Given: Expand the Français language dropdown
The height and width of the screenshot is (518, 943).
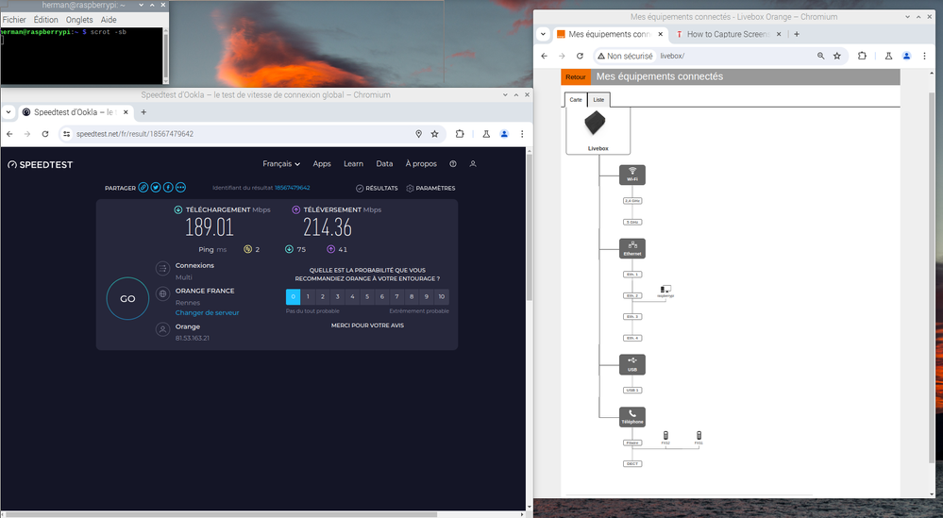Looking at the screenshot, I should pos(281,163).
